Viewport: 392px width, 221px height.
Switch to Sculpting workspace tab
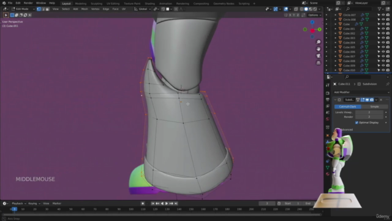[x=97, y=4]
